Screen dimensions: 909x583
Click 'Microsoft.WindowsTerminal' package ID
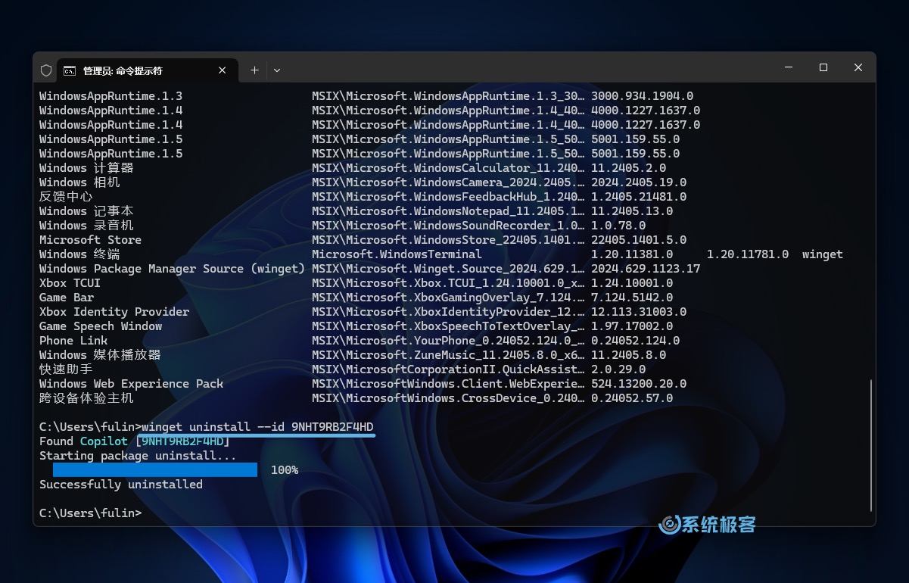(x=397, y=254)
